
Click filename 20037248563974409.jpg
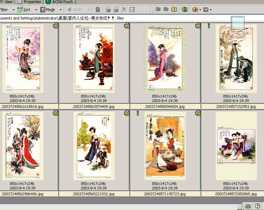click(x=94, y=107)
